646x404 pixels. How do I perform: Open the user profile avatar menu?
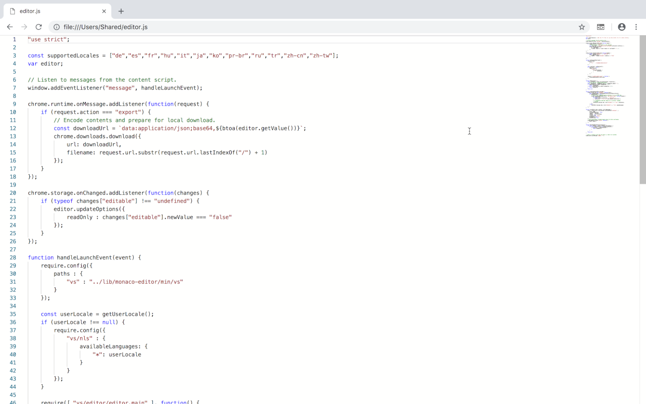click(x=621, y=27)
